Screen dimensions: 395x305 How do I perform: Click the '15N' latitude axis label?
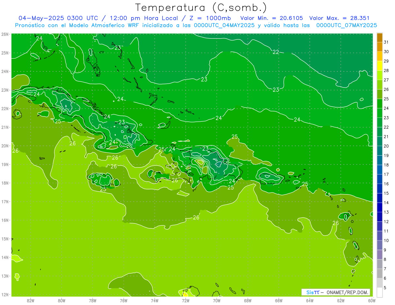click(x=5, y=239)
